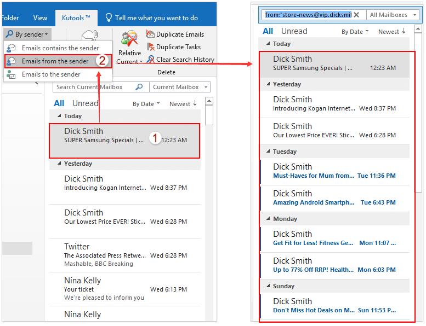The image size is (426, 326).
Task: Open the Current Mailbox scope dropdown
Action: click(180, 87)
